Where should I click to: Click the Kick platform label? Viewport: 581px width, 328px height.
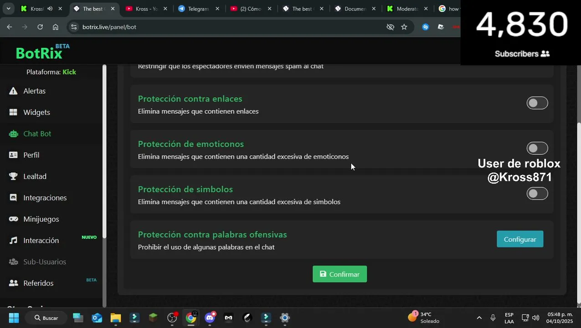69,72
